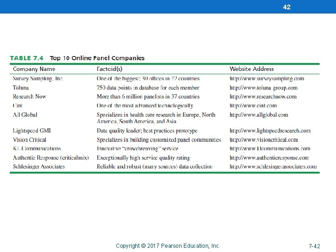Select 'Survey Sampling, Inc.' company cell
Screen dimensions: 336x252
38,79
